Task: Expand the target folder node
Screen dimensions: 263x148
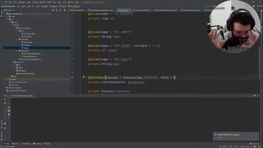Action: pyautogui.click(x=7, y=79)
